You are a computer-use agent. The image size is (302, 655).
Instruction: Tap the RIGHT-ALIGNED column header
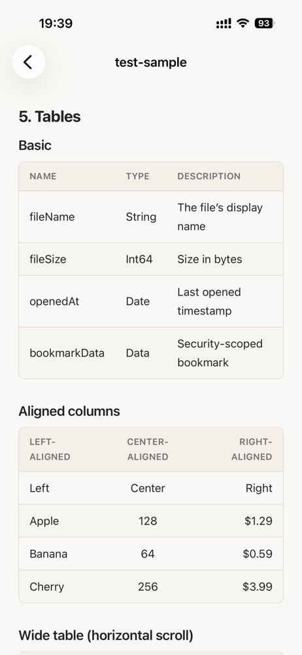(252, 449)
